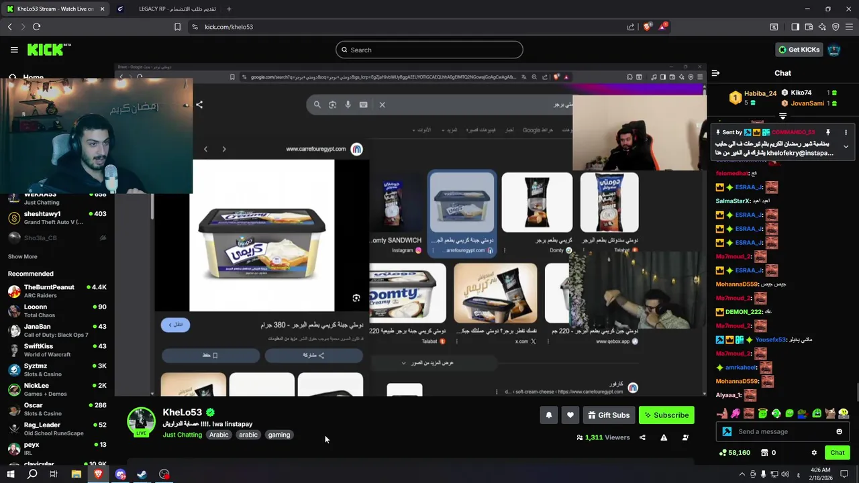859x483 pixels.
Task: Open the taskbar volume control
Action: coord(787,474)
